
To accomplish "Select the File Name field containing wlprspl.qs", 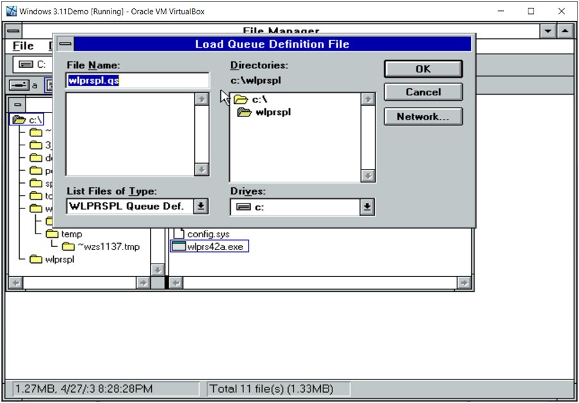I will 137,81.
